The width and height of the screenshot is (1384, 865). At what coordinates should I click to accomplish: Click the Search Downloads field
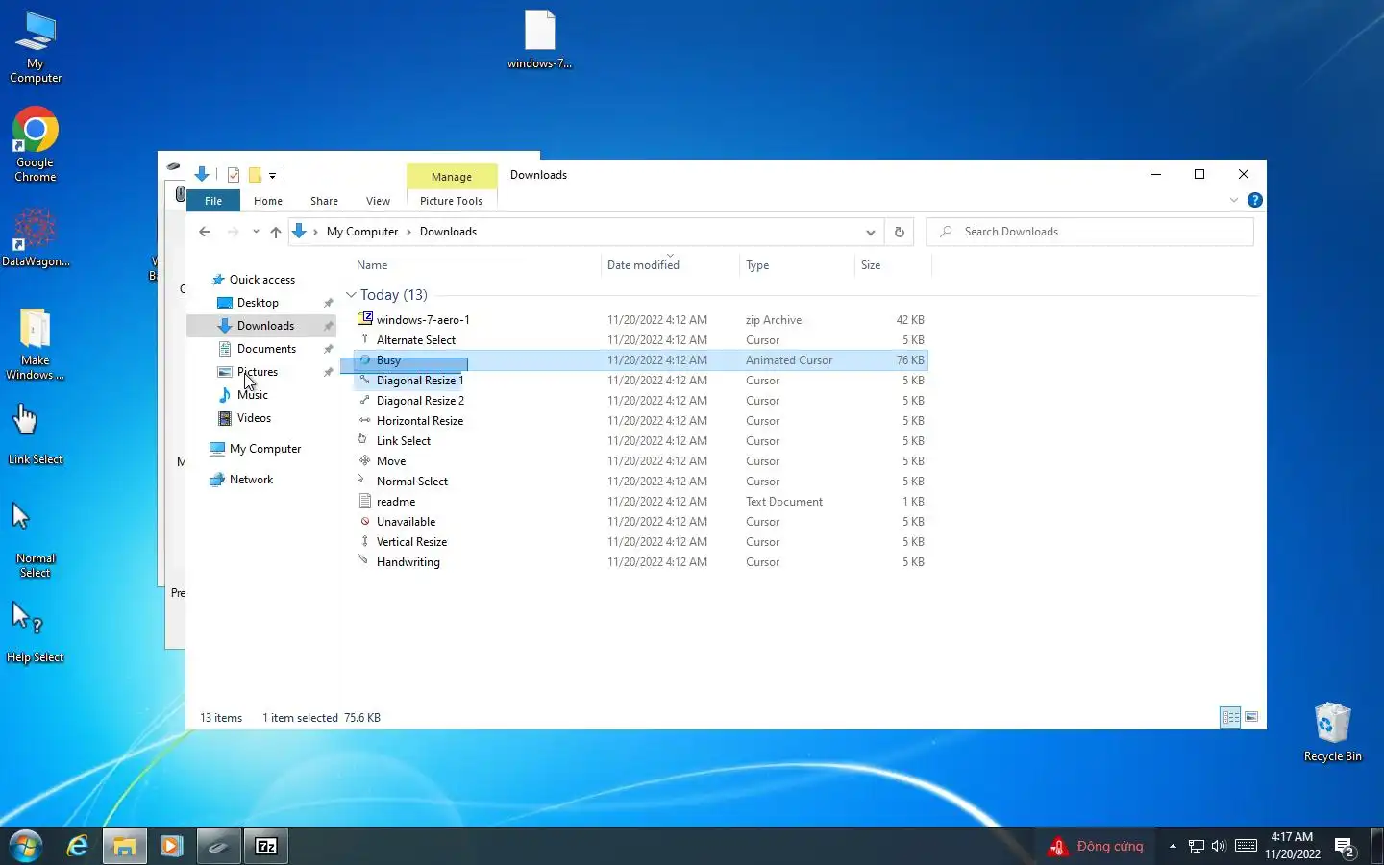(1090, 232)
